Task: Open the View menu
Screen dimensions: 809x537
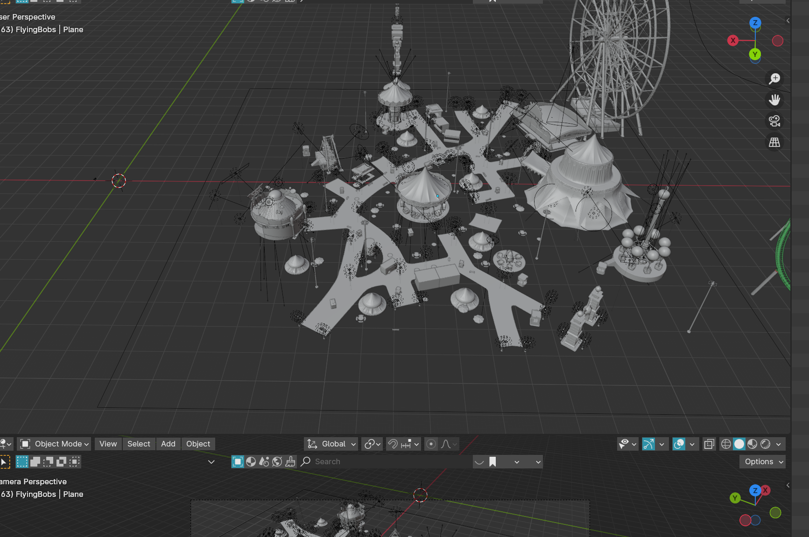Action: 108,444
